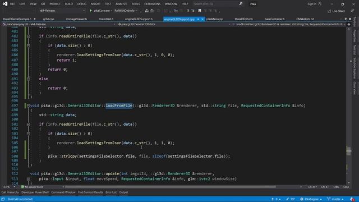Open the GIT menu
This screenshot has height=202, width=359.
pyautogui.click(x=43, y=4)
